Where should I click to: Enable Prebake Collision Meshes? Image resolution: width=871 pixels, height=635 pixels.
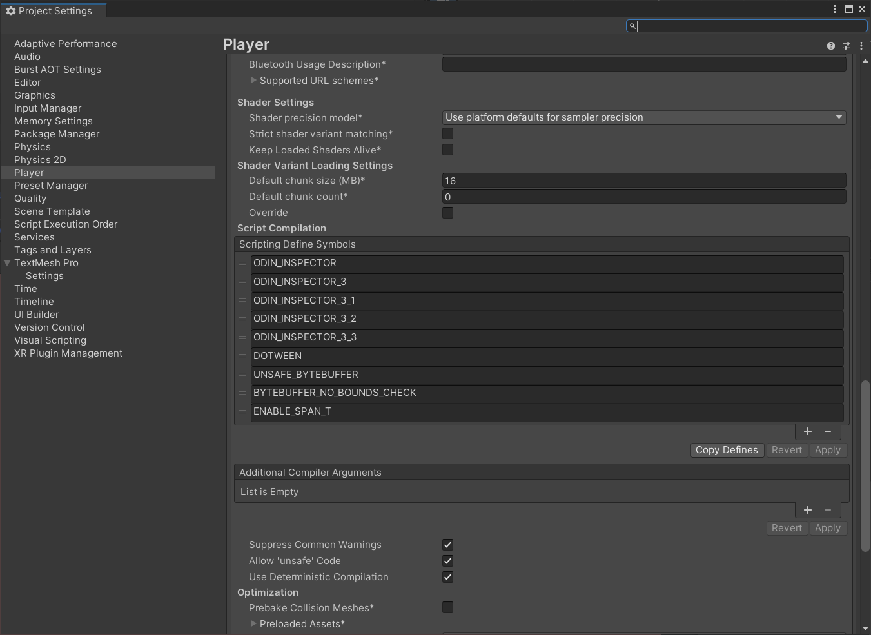click(x=447, y=607)
